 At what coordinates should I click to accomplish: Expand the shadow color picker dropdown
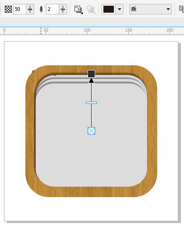coord(120,9)
